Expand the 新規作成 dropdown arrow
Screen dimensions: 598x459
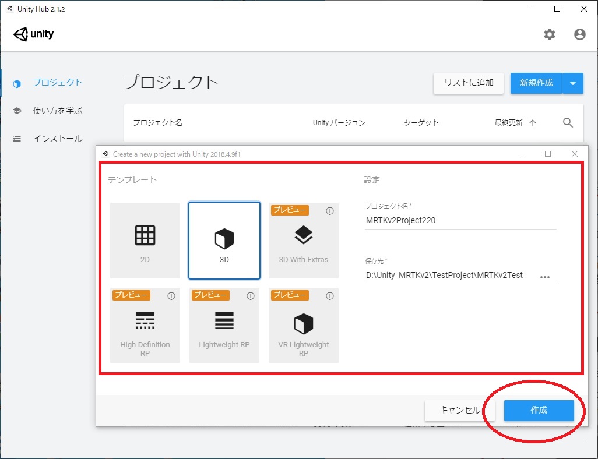point(573,83)
